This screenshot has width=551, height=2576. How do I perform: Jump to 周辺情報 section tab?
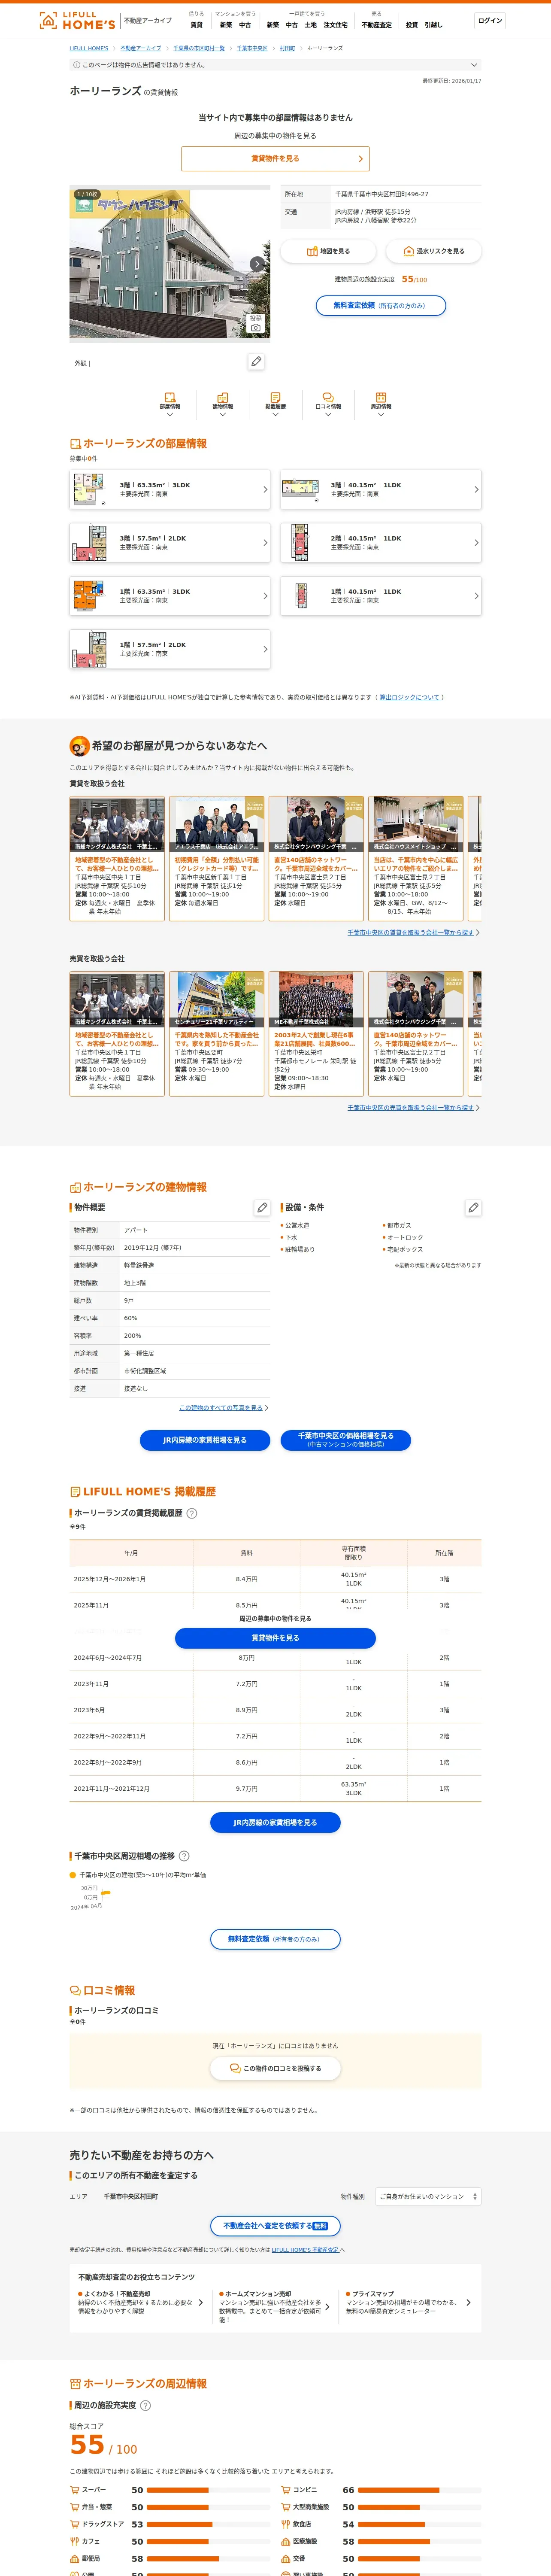(x=381, y=404)
